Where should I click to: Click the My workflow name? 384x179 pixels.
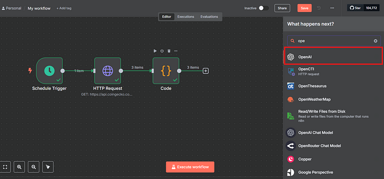(x=39, y=8)
